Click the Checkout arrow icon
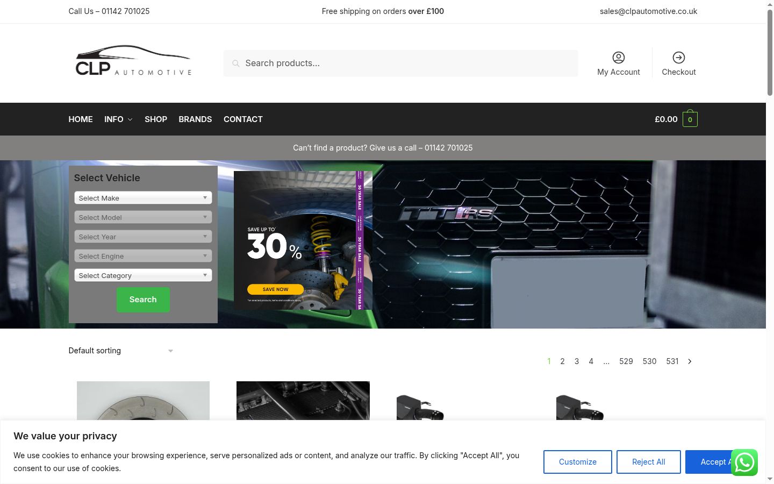 point(679,58)
